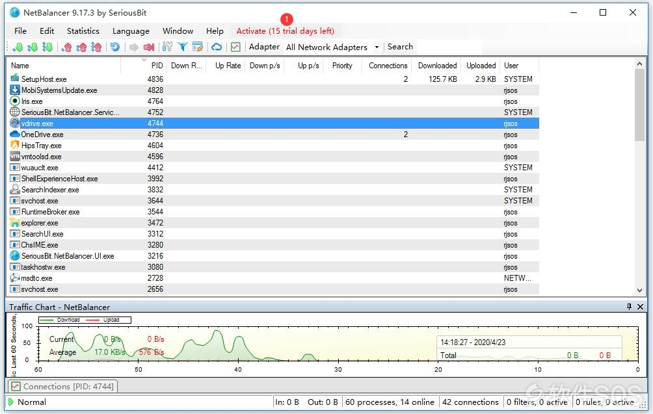Sort by the Uploaded column header
This screenshot has height=414, width=653.
tap(481, 66)
